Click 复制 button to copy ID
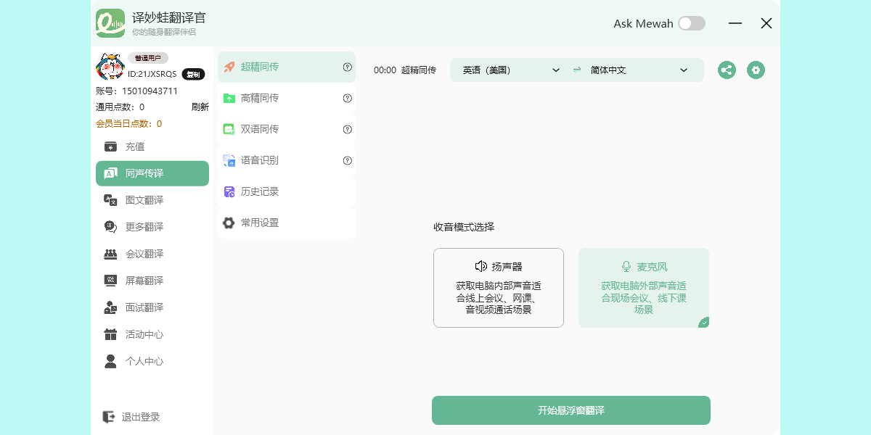 click(x=193, y=74)
